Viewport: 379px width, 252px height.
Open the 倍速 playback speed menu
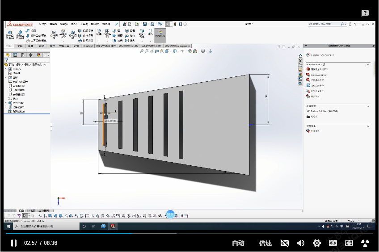click(265, 243)
